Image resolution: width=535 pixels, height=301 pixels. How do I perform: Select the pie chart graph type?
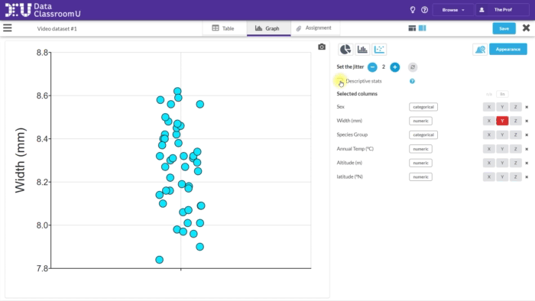345,50
